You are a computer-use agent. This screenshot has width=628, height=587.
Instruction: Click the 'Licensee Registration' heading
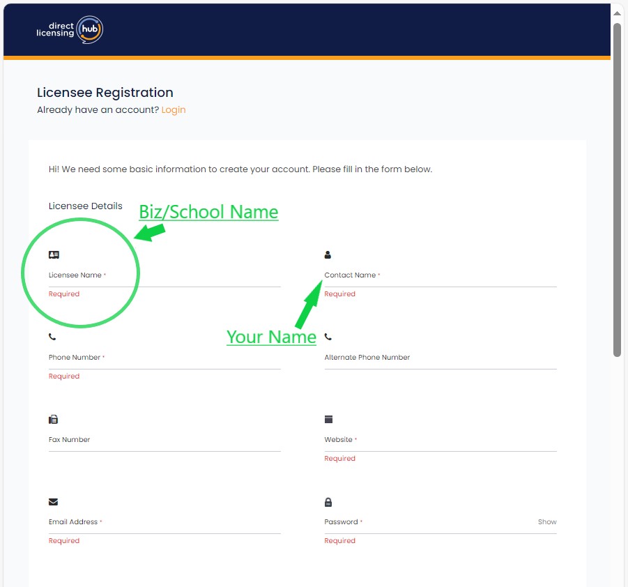[105, 93]
